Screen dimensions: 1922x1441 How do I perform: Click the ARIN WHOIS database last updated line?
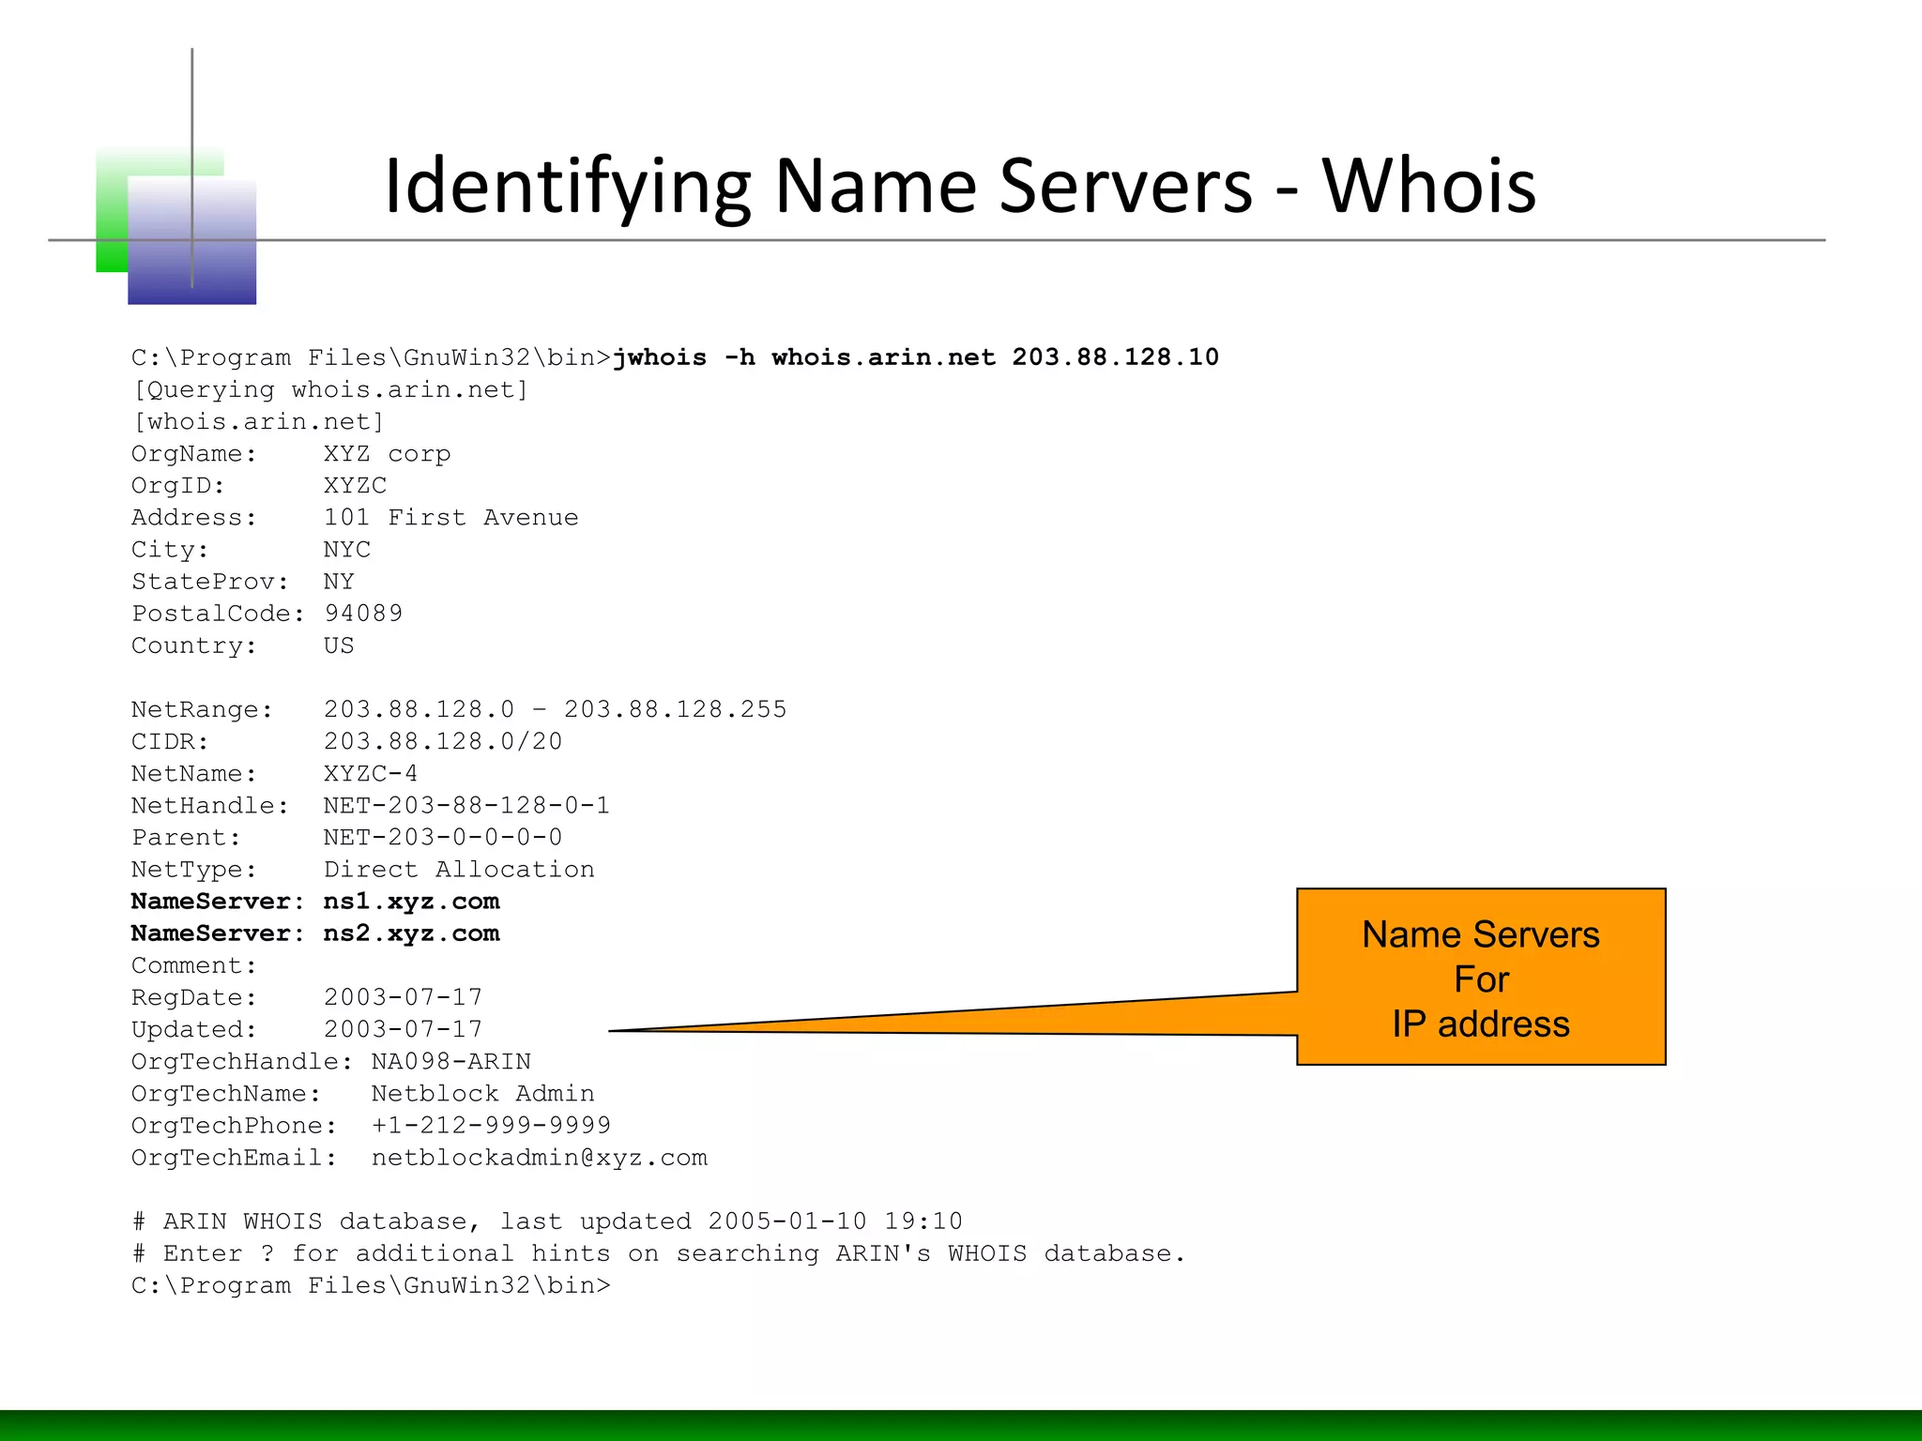[x=548, y=1221]
